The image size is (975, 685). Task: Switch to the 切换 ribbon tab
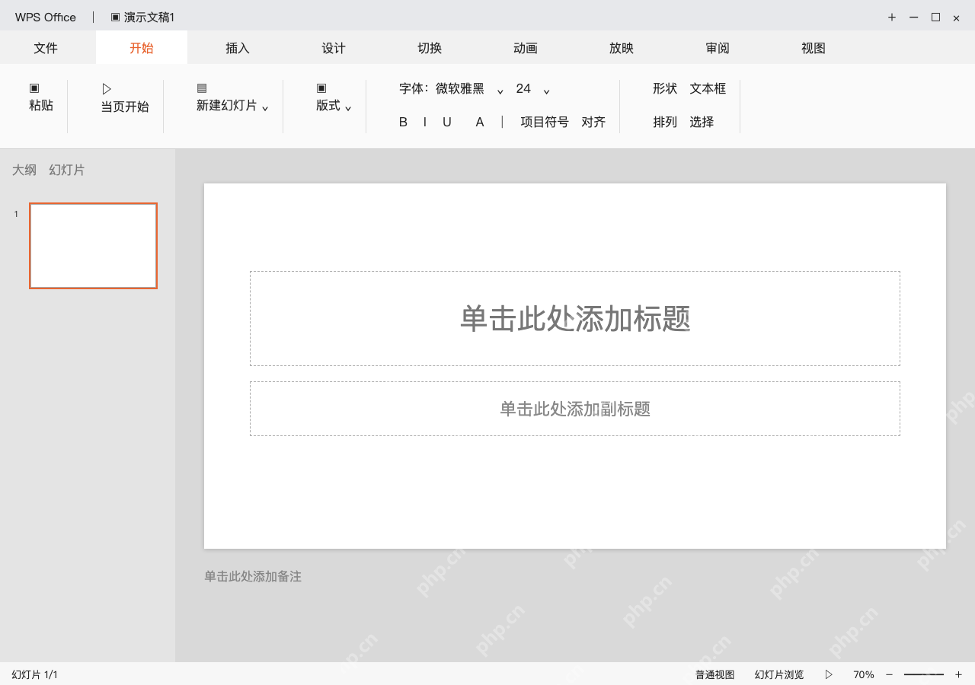click(430, 48)
